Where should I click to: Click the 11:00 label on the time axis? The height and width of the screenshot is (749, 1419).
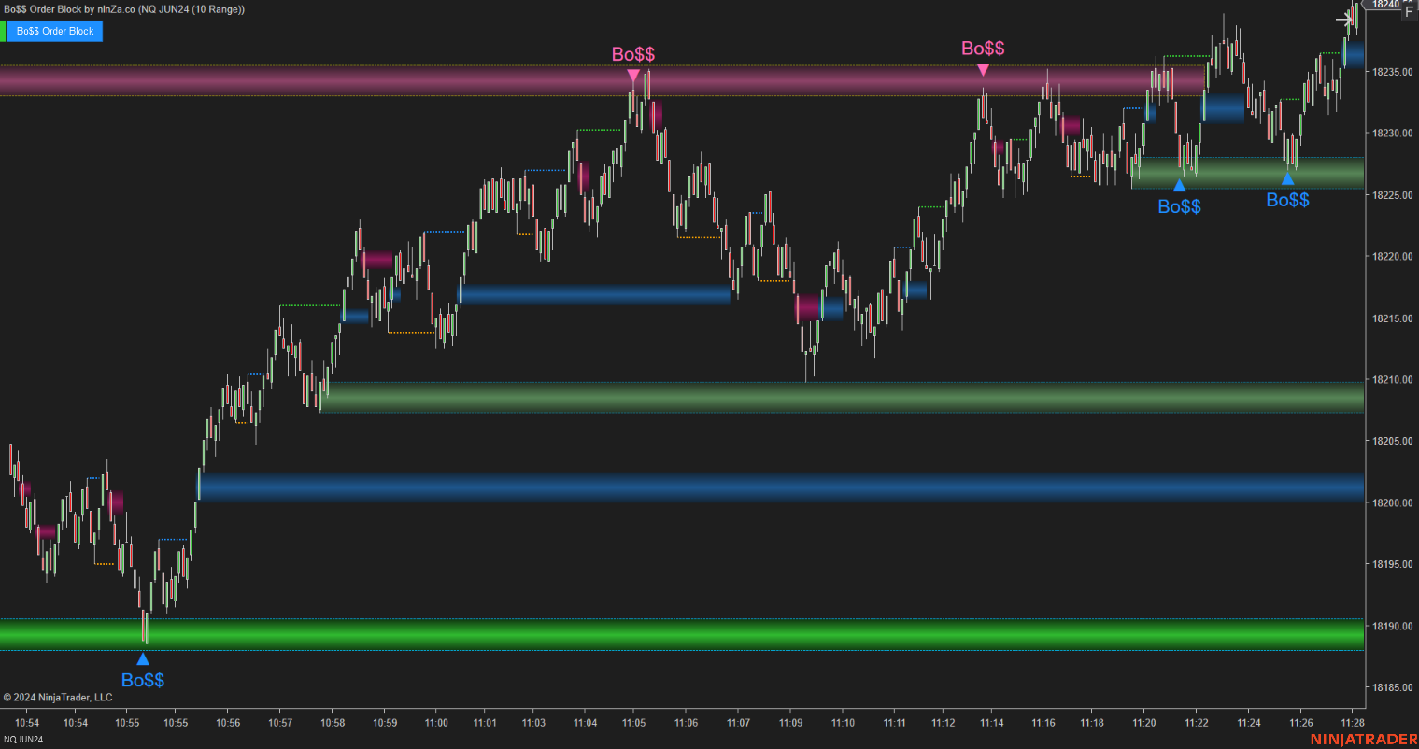pyautogui.click(x=435, y=722)
